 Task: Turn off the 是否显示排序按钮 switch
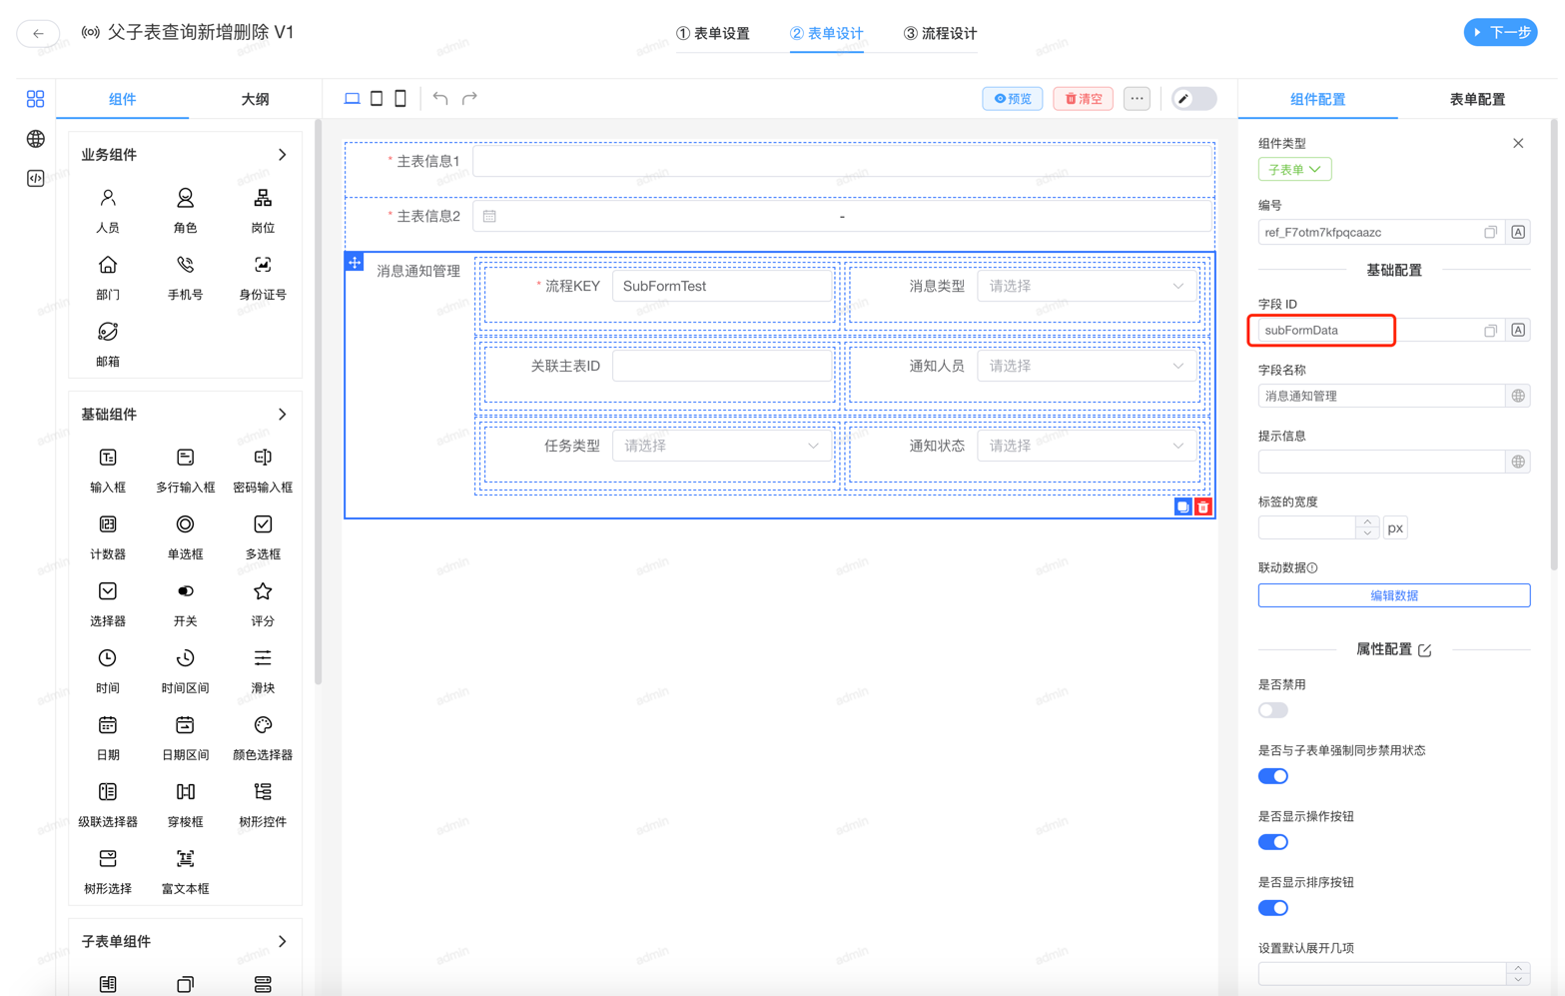pos(1272,908)
